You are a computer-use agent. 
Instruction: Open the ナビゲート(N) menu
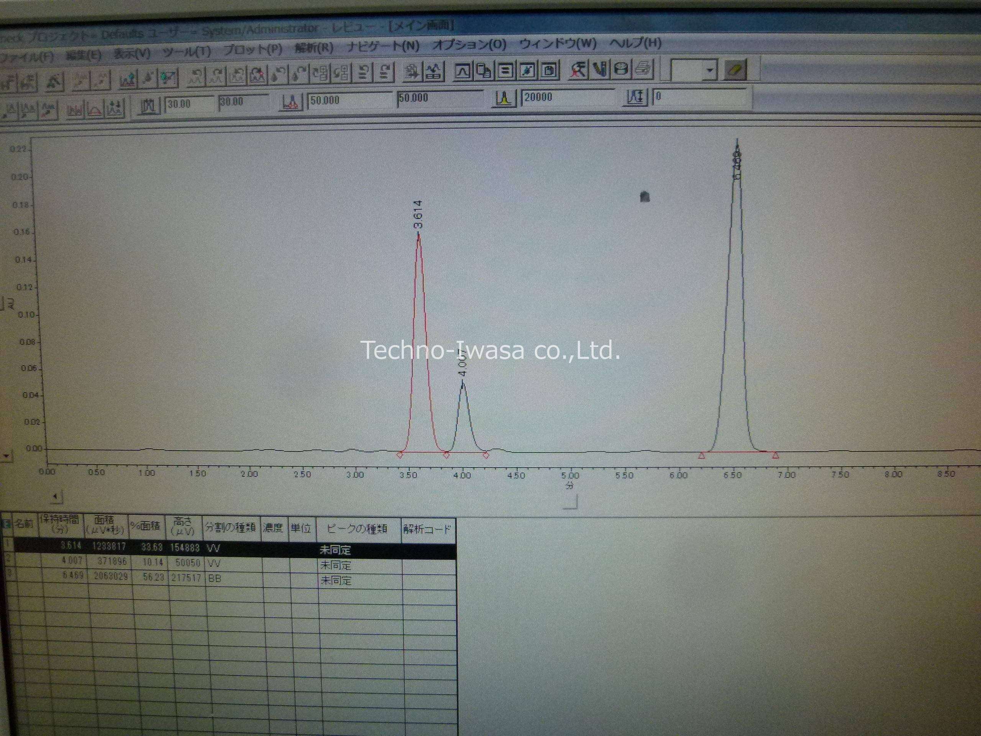click(x=382, y=46)
